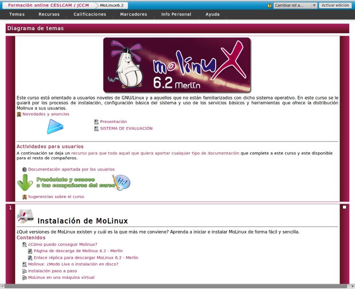Click the MoLinux6.2 breadcrumb text
The width and height of the screenshot is (355, 289).
tap(112, 5)
